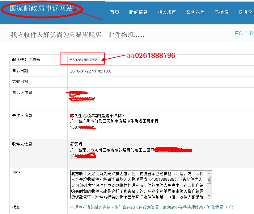Open the 案例选登 section

195,12
